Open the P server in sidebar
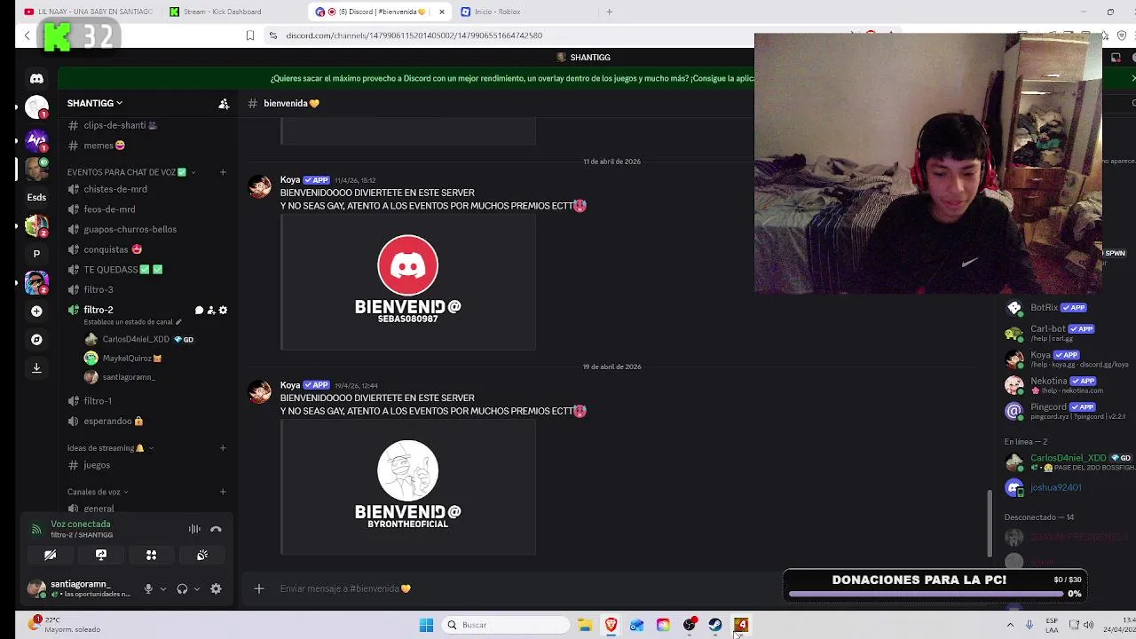The image size is (1136, 639). tap(36, 254)
